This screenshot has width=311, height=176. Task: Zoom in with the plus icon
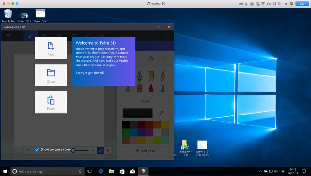coord(93,151)
